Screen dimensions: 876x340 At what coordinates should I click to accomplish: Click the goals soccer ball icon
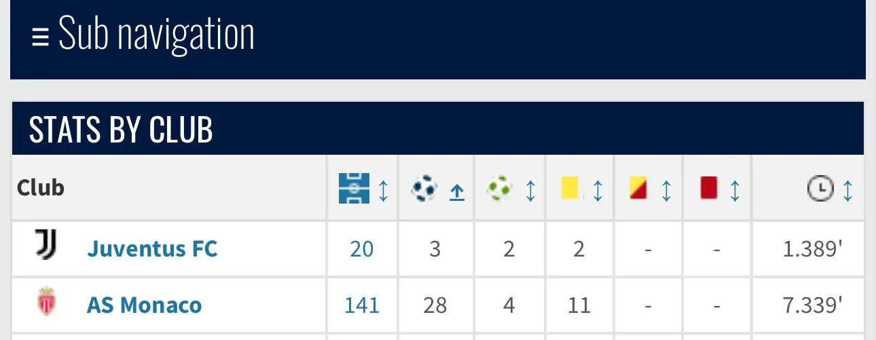click(x=424, y=188)
